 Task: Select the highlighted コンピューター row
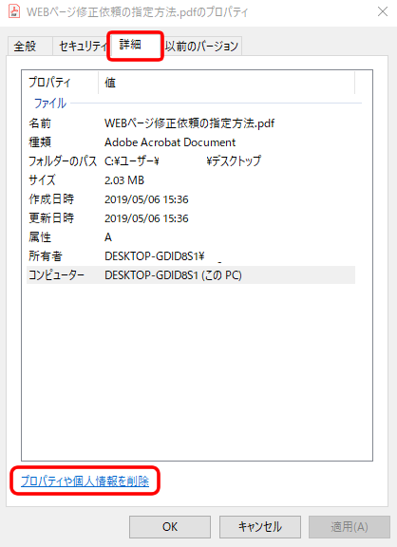coord(191,274)
